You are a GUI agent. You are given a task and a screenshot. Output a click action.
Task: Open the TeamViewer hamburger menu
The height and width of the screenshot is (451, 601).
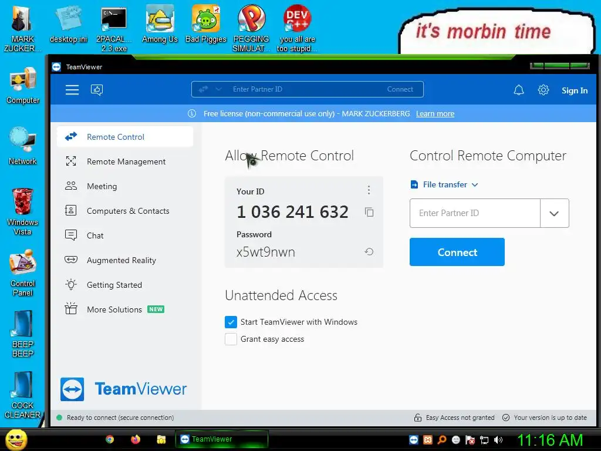[x=72, y=90]
